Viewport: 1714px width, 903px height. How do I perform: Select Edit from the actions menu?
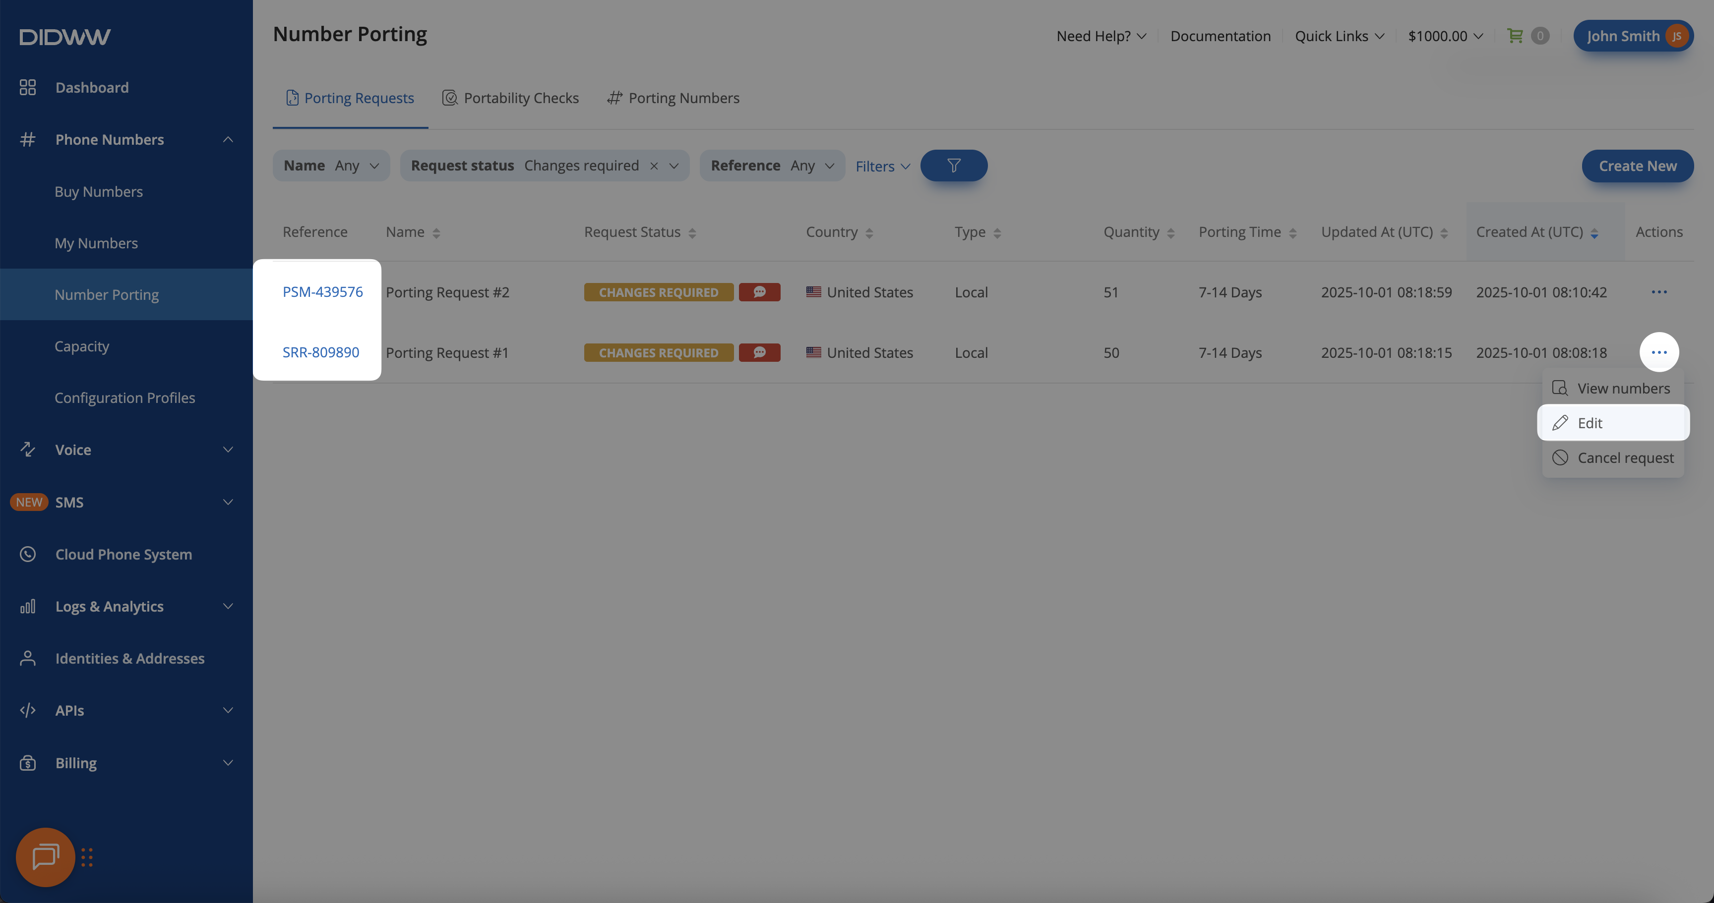[1590, 423]
